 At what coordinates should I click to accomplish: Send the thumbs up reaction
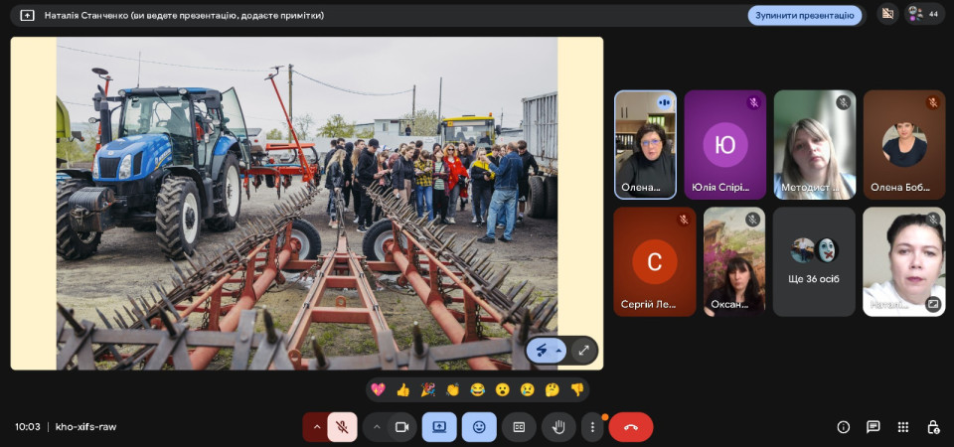402,389
